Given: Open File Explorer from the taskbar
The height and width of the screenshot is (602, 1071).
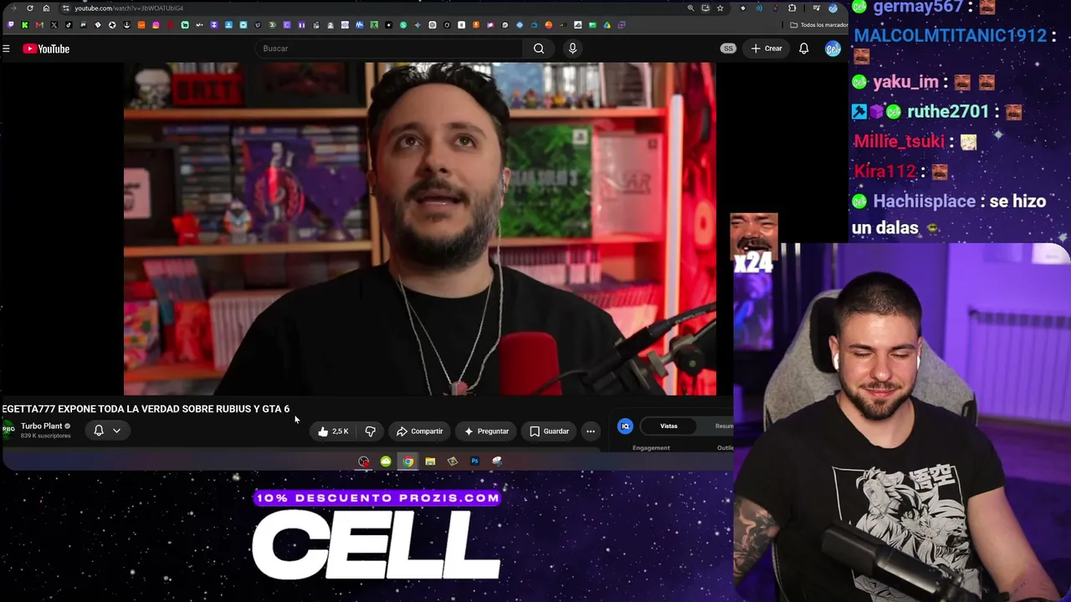Looking at the screenshot, I should pos(430,462).
